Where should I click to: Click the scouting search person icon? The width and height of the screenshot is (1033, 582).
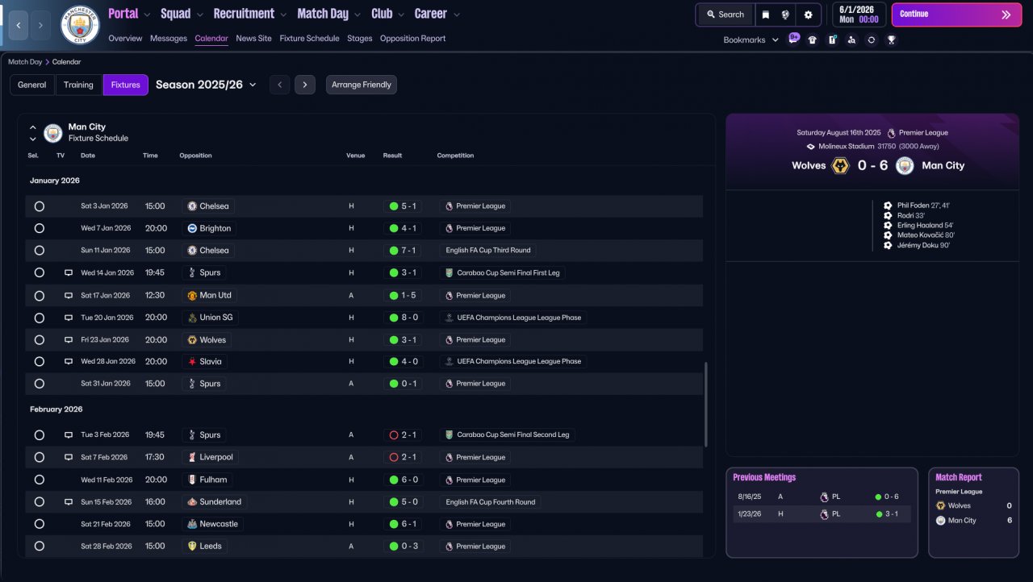(851, 39)
